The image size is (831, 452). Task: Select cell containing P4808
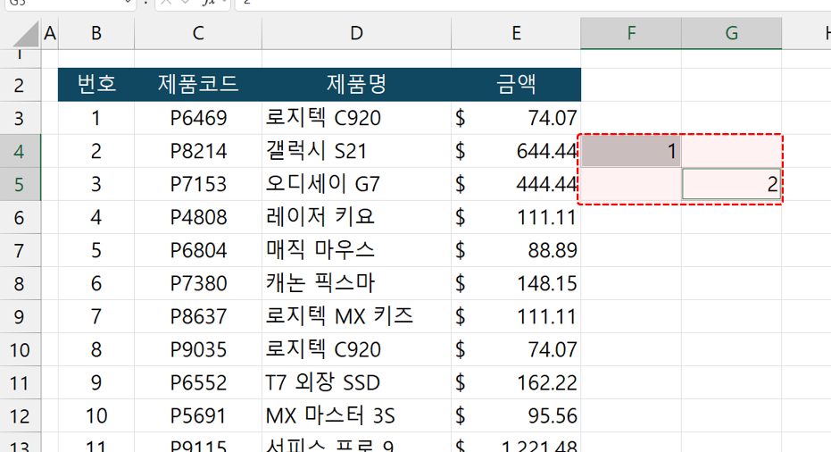coord(197,217)
